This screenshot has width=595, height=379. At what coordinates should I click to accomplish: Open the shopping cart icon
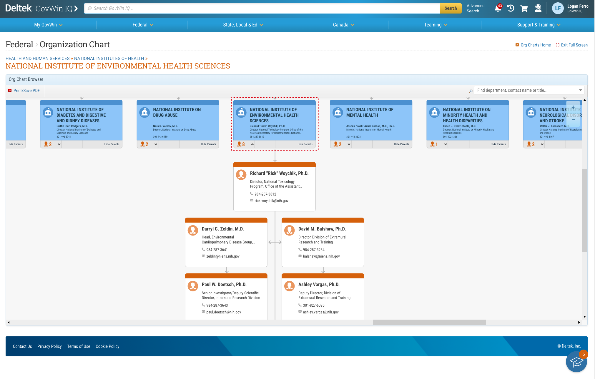point(524,8)
